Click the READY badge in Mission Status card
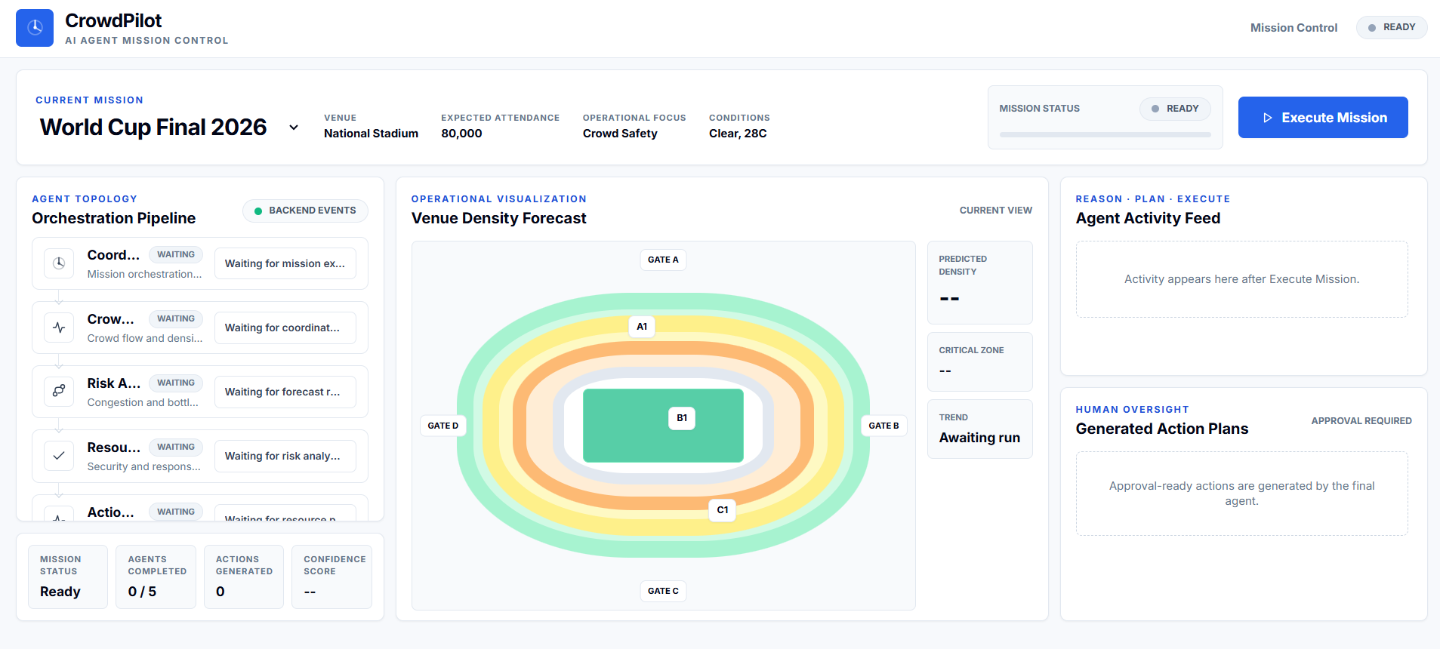 (1175, 109)
